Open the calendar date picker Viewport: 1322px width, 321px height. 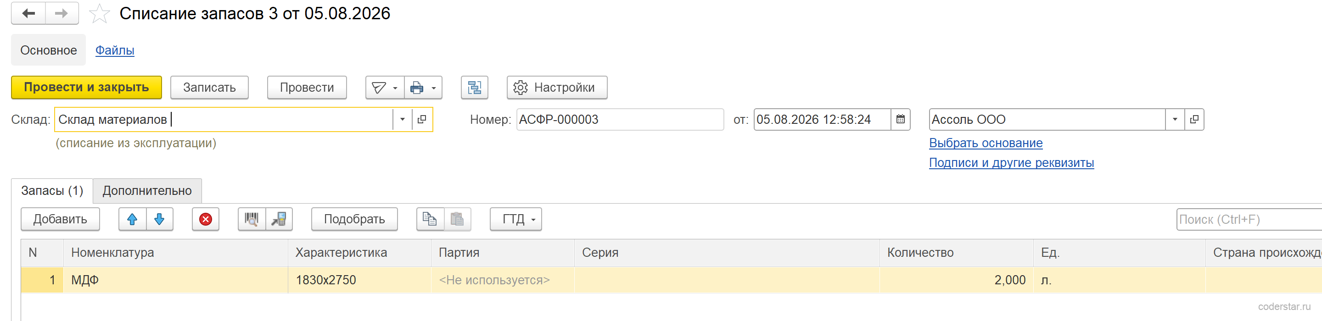[x=900, y=120]
